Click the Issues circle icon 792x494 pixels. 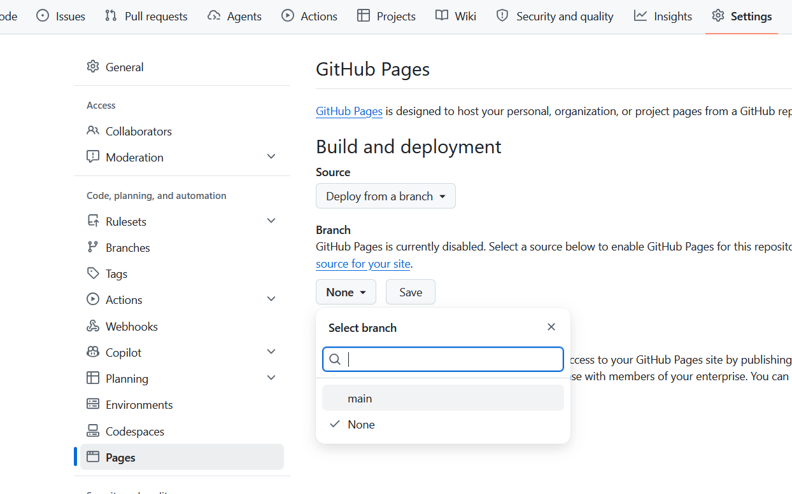pyautogui.click(x=43, y=16)
